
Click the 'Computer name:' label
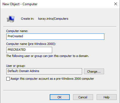pyautogui.click(x=17, y=31)
